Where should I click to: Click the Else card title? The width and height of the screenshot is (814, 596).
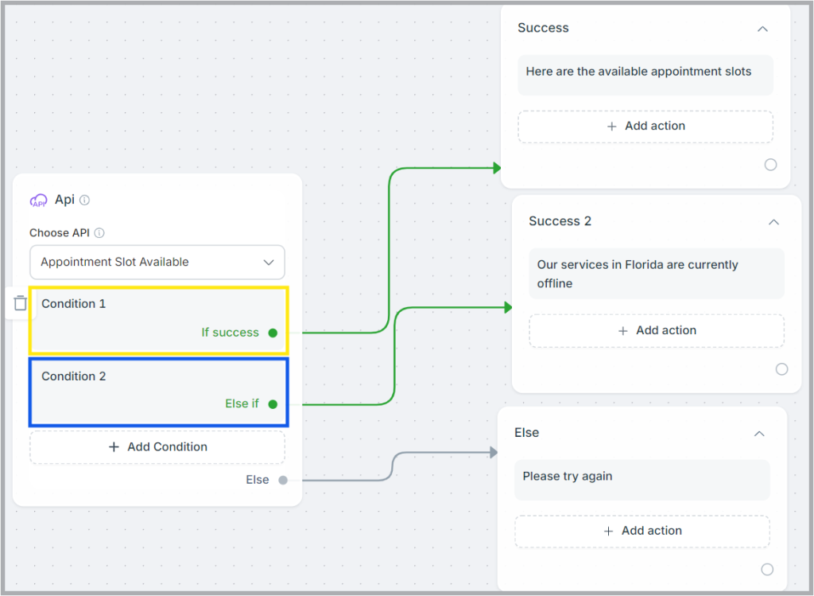(526, 433)
